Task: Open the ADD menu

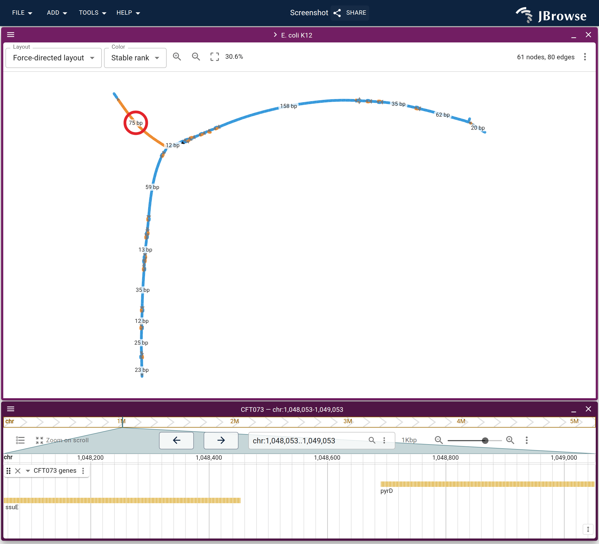Action: 57,13
